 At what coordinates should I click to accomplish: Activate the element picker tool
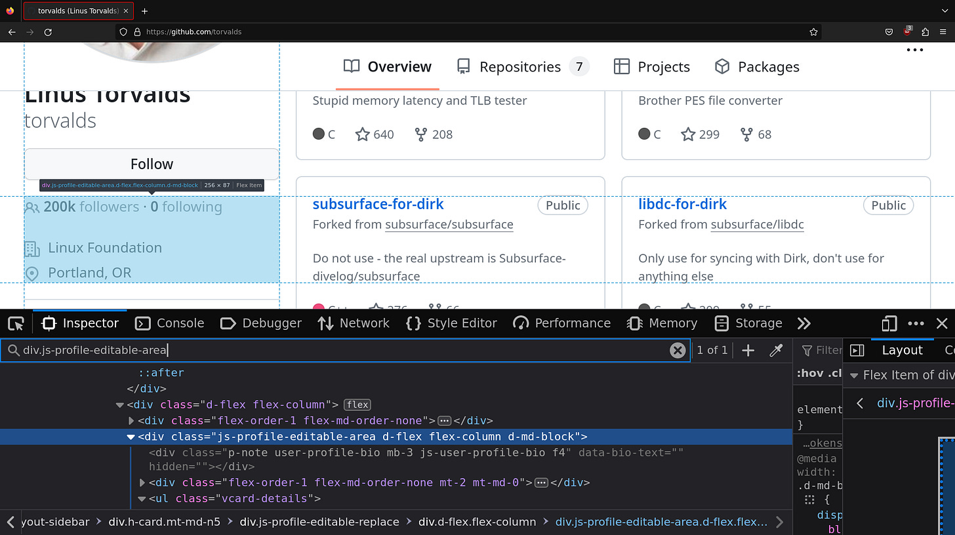(16, 323)
